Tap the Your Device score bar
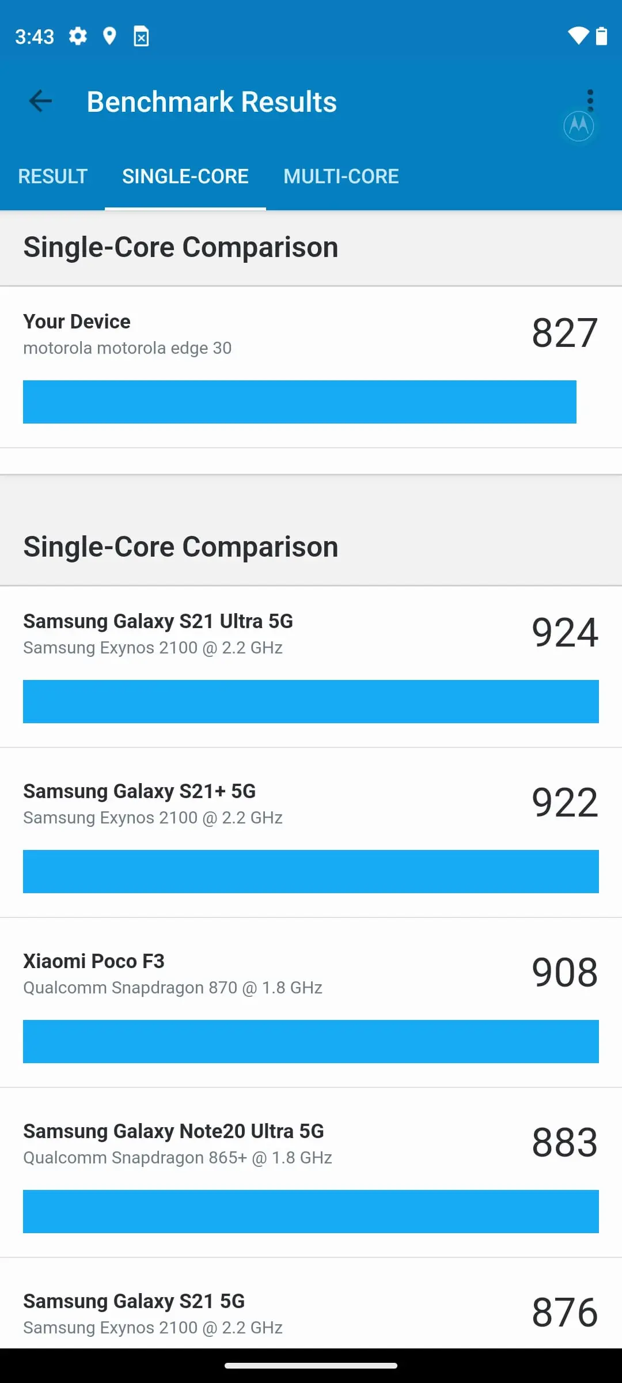The width and height of the screenshot is (622, 1383). pyautogui.click(x=299, y=402)
